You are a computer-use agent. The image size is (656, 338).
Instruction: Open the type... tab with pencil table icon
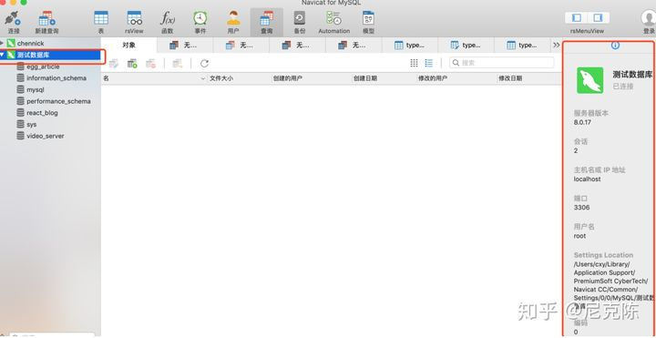(466, 46)
